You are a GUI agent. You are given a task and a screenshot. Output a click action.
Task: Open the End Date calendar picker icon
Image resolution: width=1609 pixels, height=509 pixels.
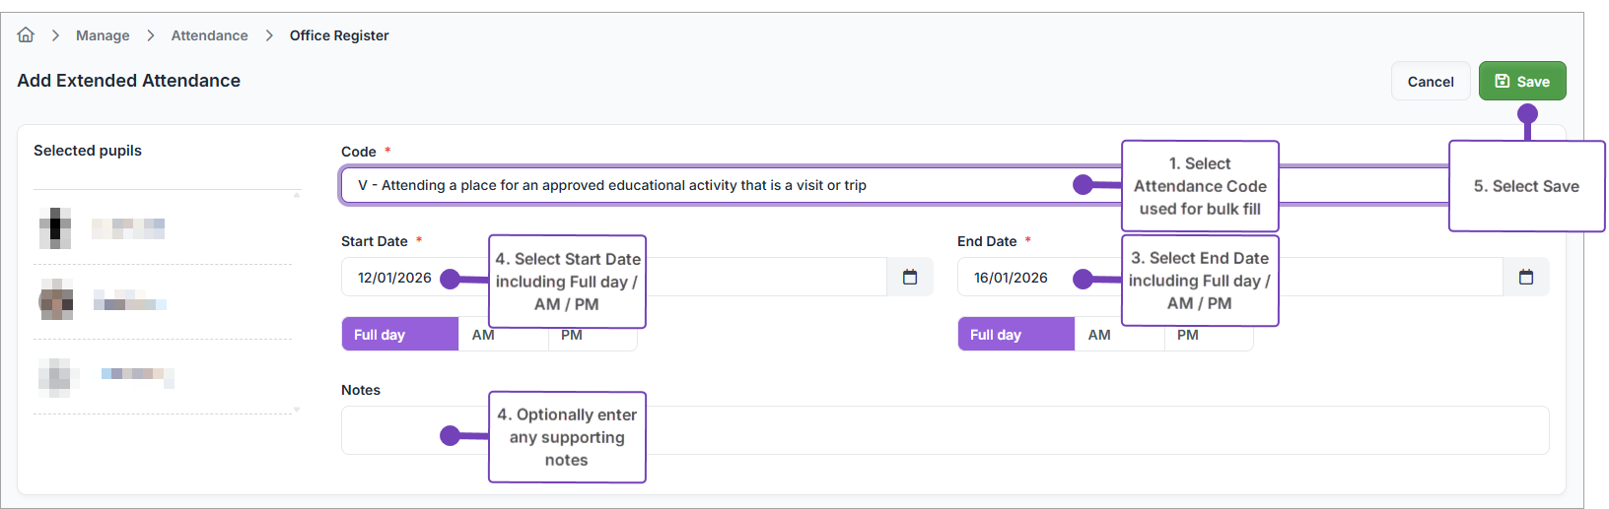[x=1525, y=278]
